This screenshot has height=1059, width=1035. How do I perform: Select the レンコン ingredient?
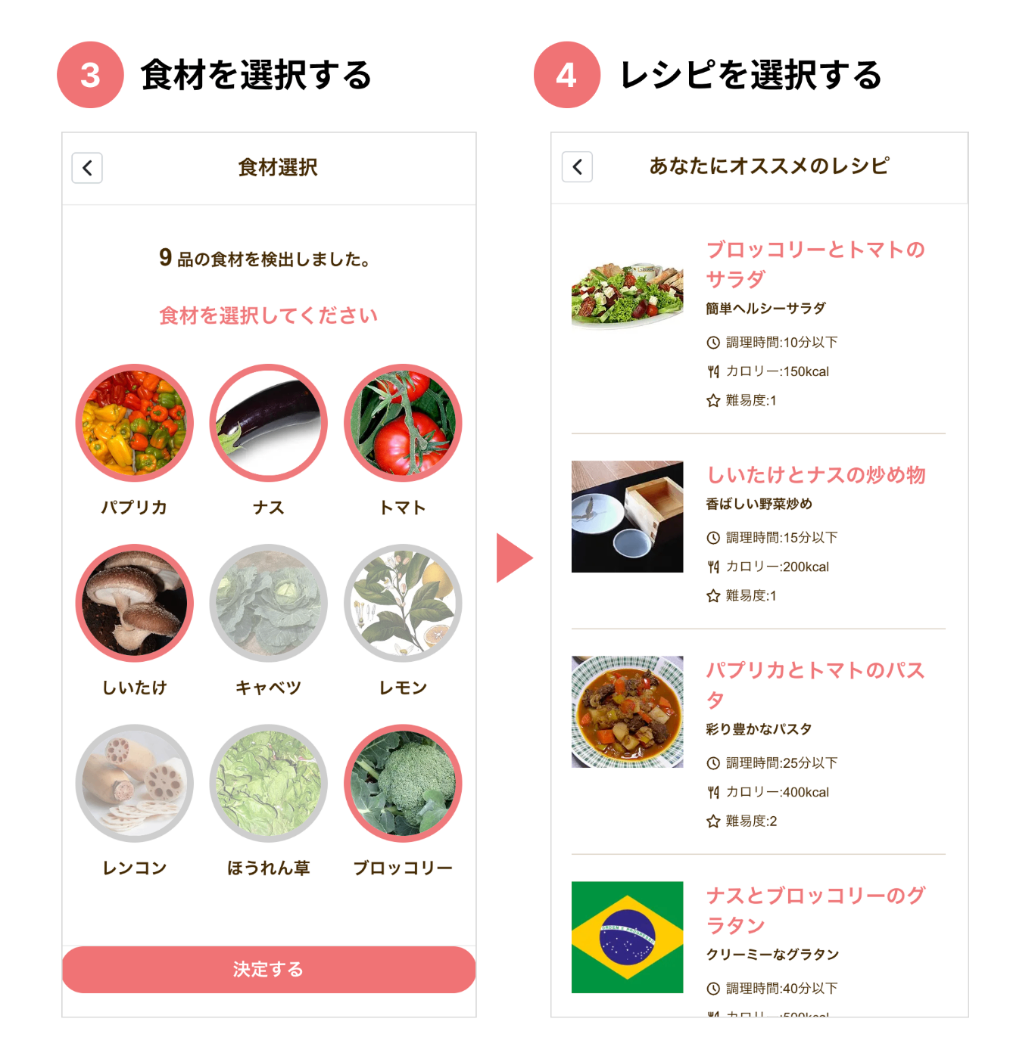(135, 783)
